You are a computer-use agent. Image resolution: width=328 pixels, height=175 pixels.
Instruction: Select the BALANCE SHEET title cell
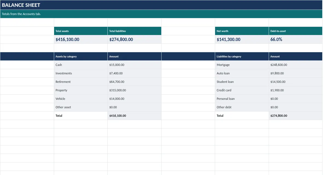click(161, 5)
